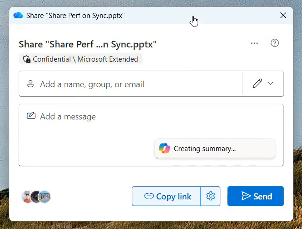Click the person icon in recipient field
This screenshot has width=302, height=229.
[31, 84]
